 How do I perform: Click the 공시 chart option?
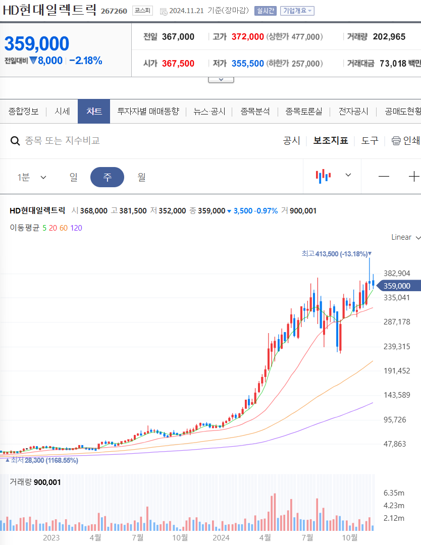coord(291,140)
